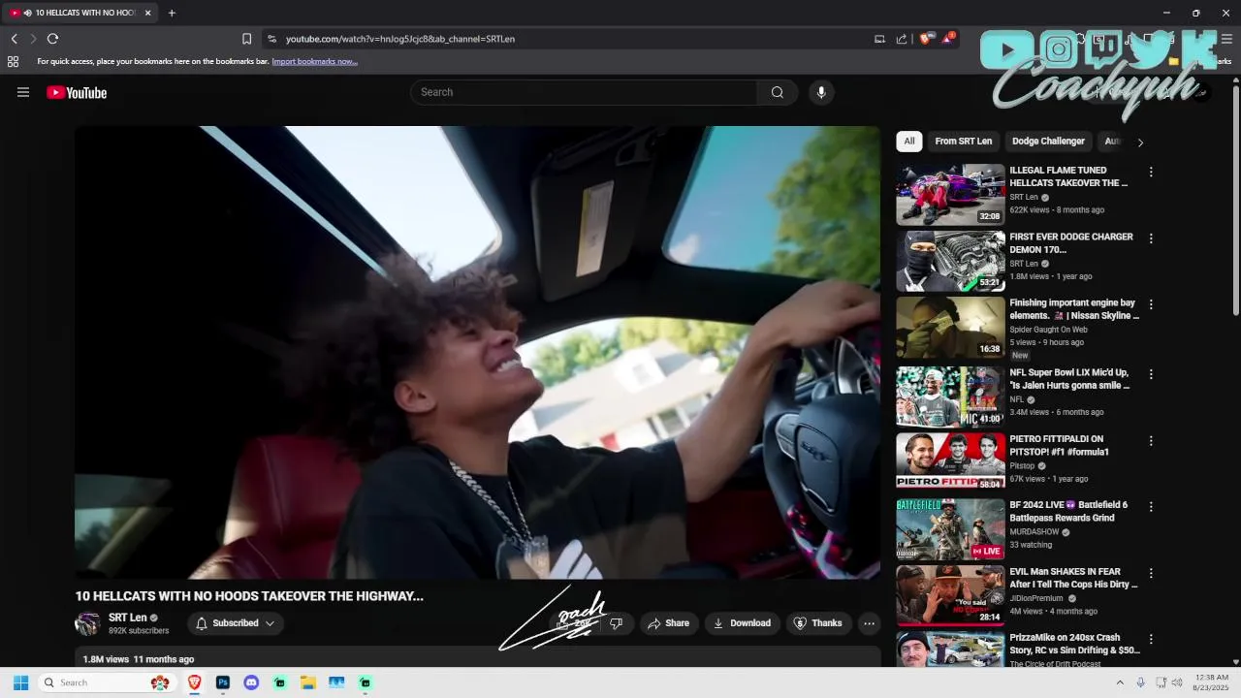The height and width of the screenshot is (698, 1241).
Task: Show hidden system tray icons
Action: tap(1120, 682)
